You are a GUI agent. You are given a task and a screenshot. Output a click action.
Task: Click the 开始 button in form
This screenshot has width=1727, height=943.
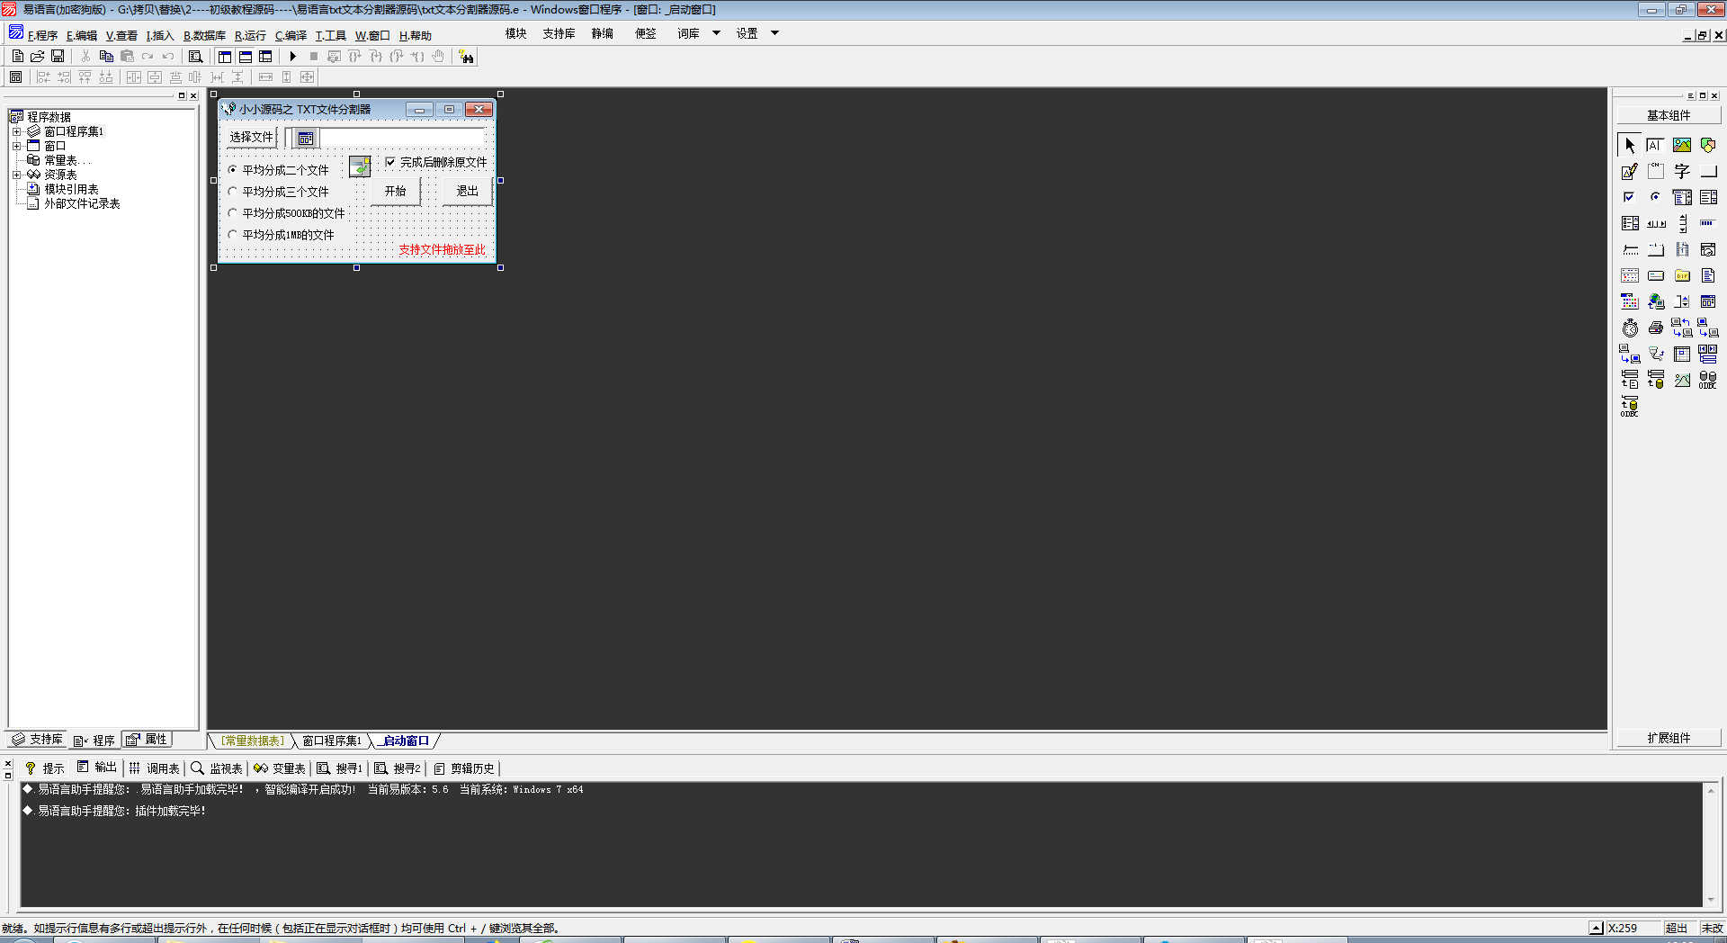(396, 191)
